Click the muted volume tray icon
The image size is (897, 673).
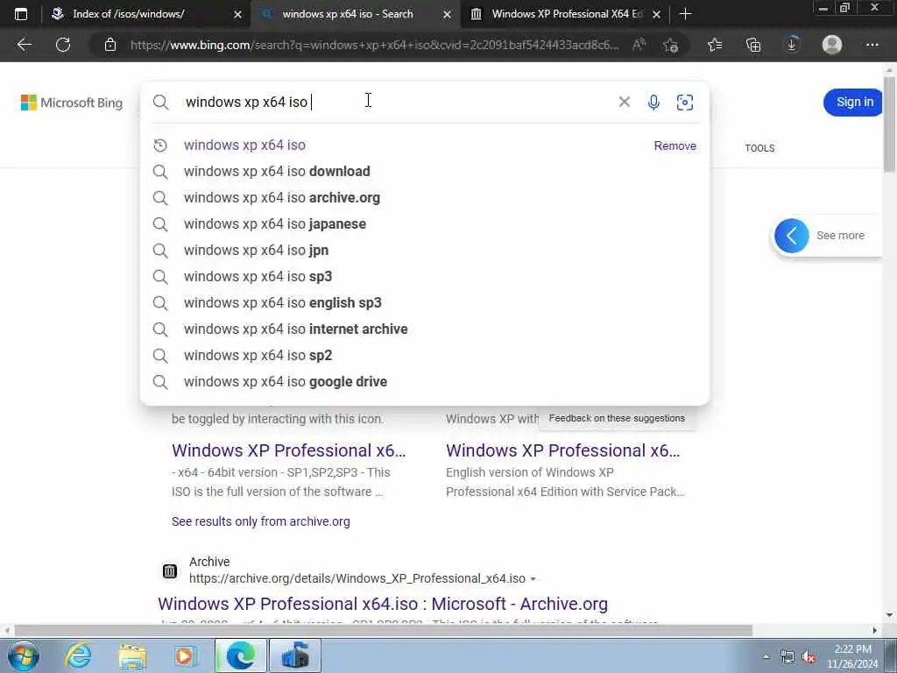coord(809,656)
